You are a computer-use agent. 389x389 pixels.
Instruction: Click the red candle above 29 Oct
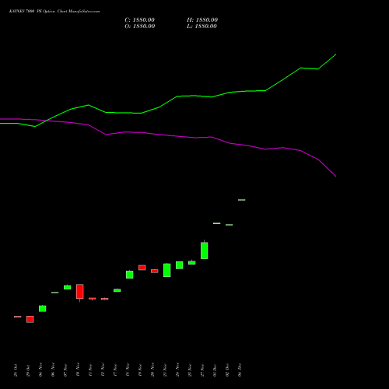point(30,319)
